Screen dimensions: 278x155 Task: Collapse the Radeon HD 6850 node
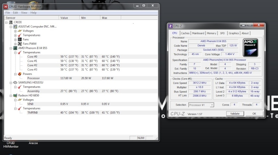point(11,96)
